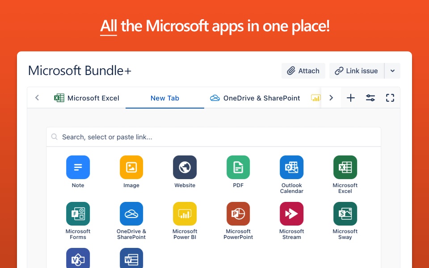
Task: Open the Note app tile
Action: coord(78,167)
